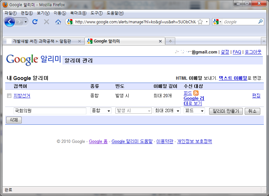269x196 pixels.
Task: Click the Home icon in the toolbar
Action: coord(58,22)
